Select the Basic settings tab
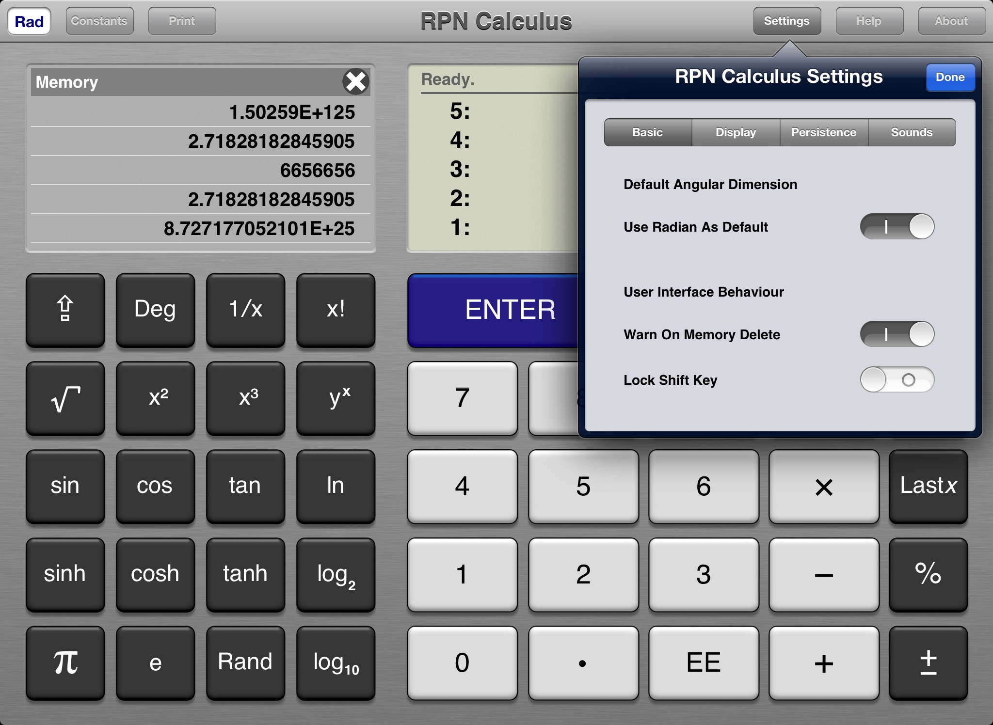Screen dimensions: 993x725 [x=645, y=132]
